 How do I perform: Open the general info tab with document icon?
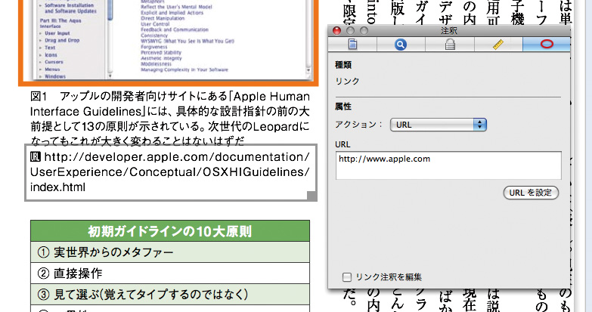(352, 45)
